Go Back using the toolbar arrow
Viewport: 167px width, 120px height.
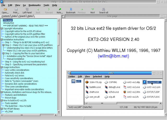click(x=38, y=9)
